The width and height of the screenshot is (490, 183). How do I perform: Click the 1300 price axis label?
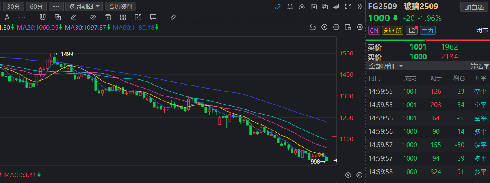coord(347,96)
